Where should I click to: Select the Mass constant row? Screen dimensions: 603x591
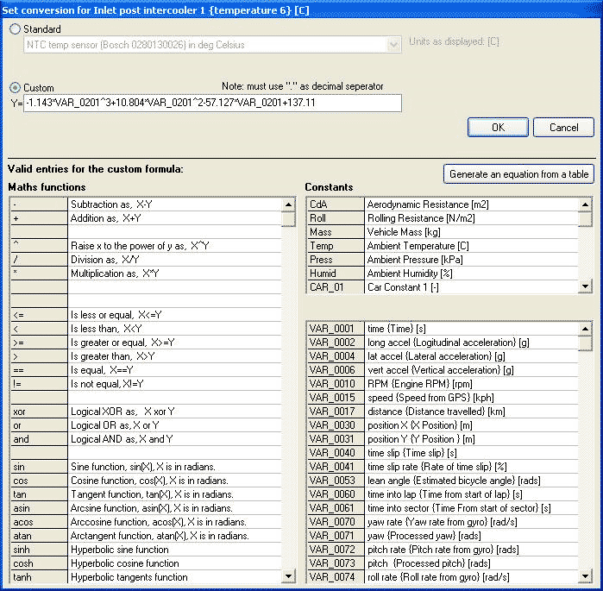tap(335, 232)
